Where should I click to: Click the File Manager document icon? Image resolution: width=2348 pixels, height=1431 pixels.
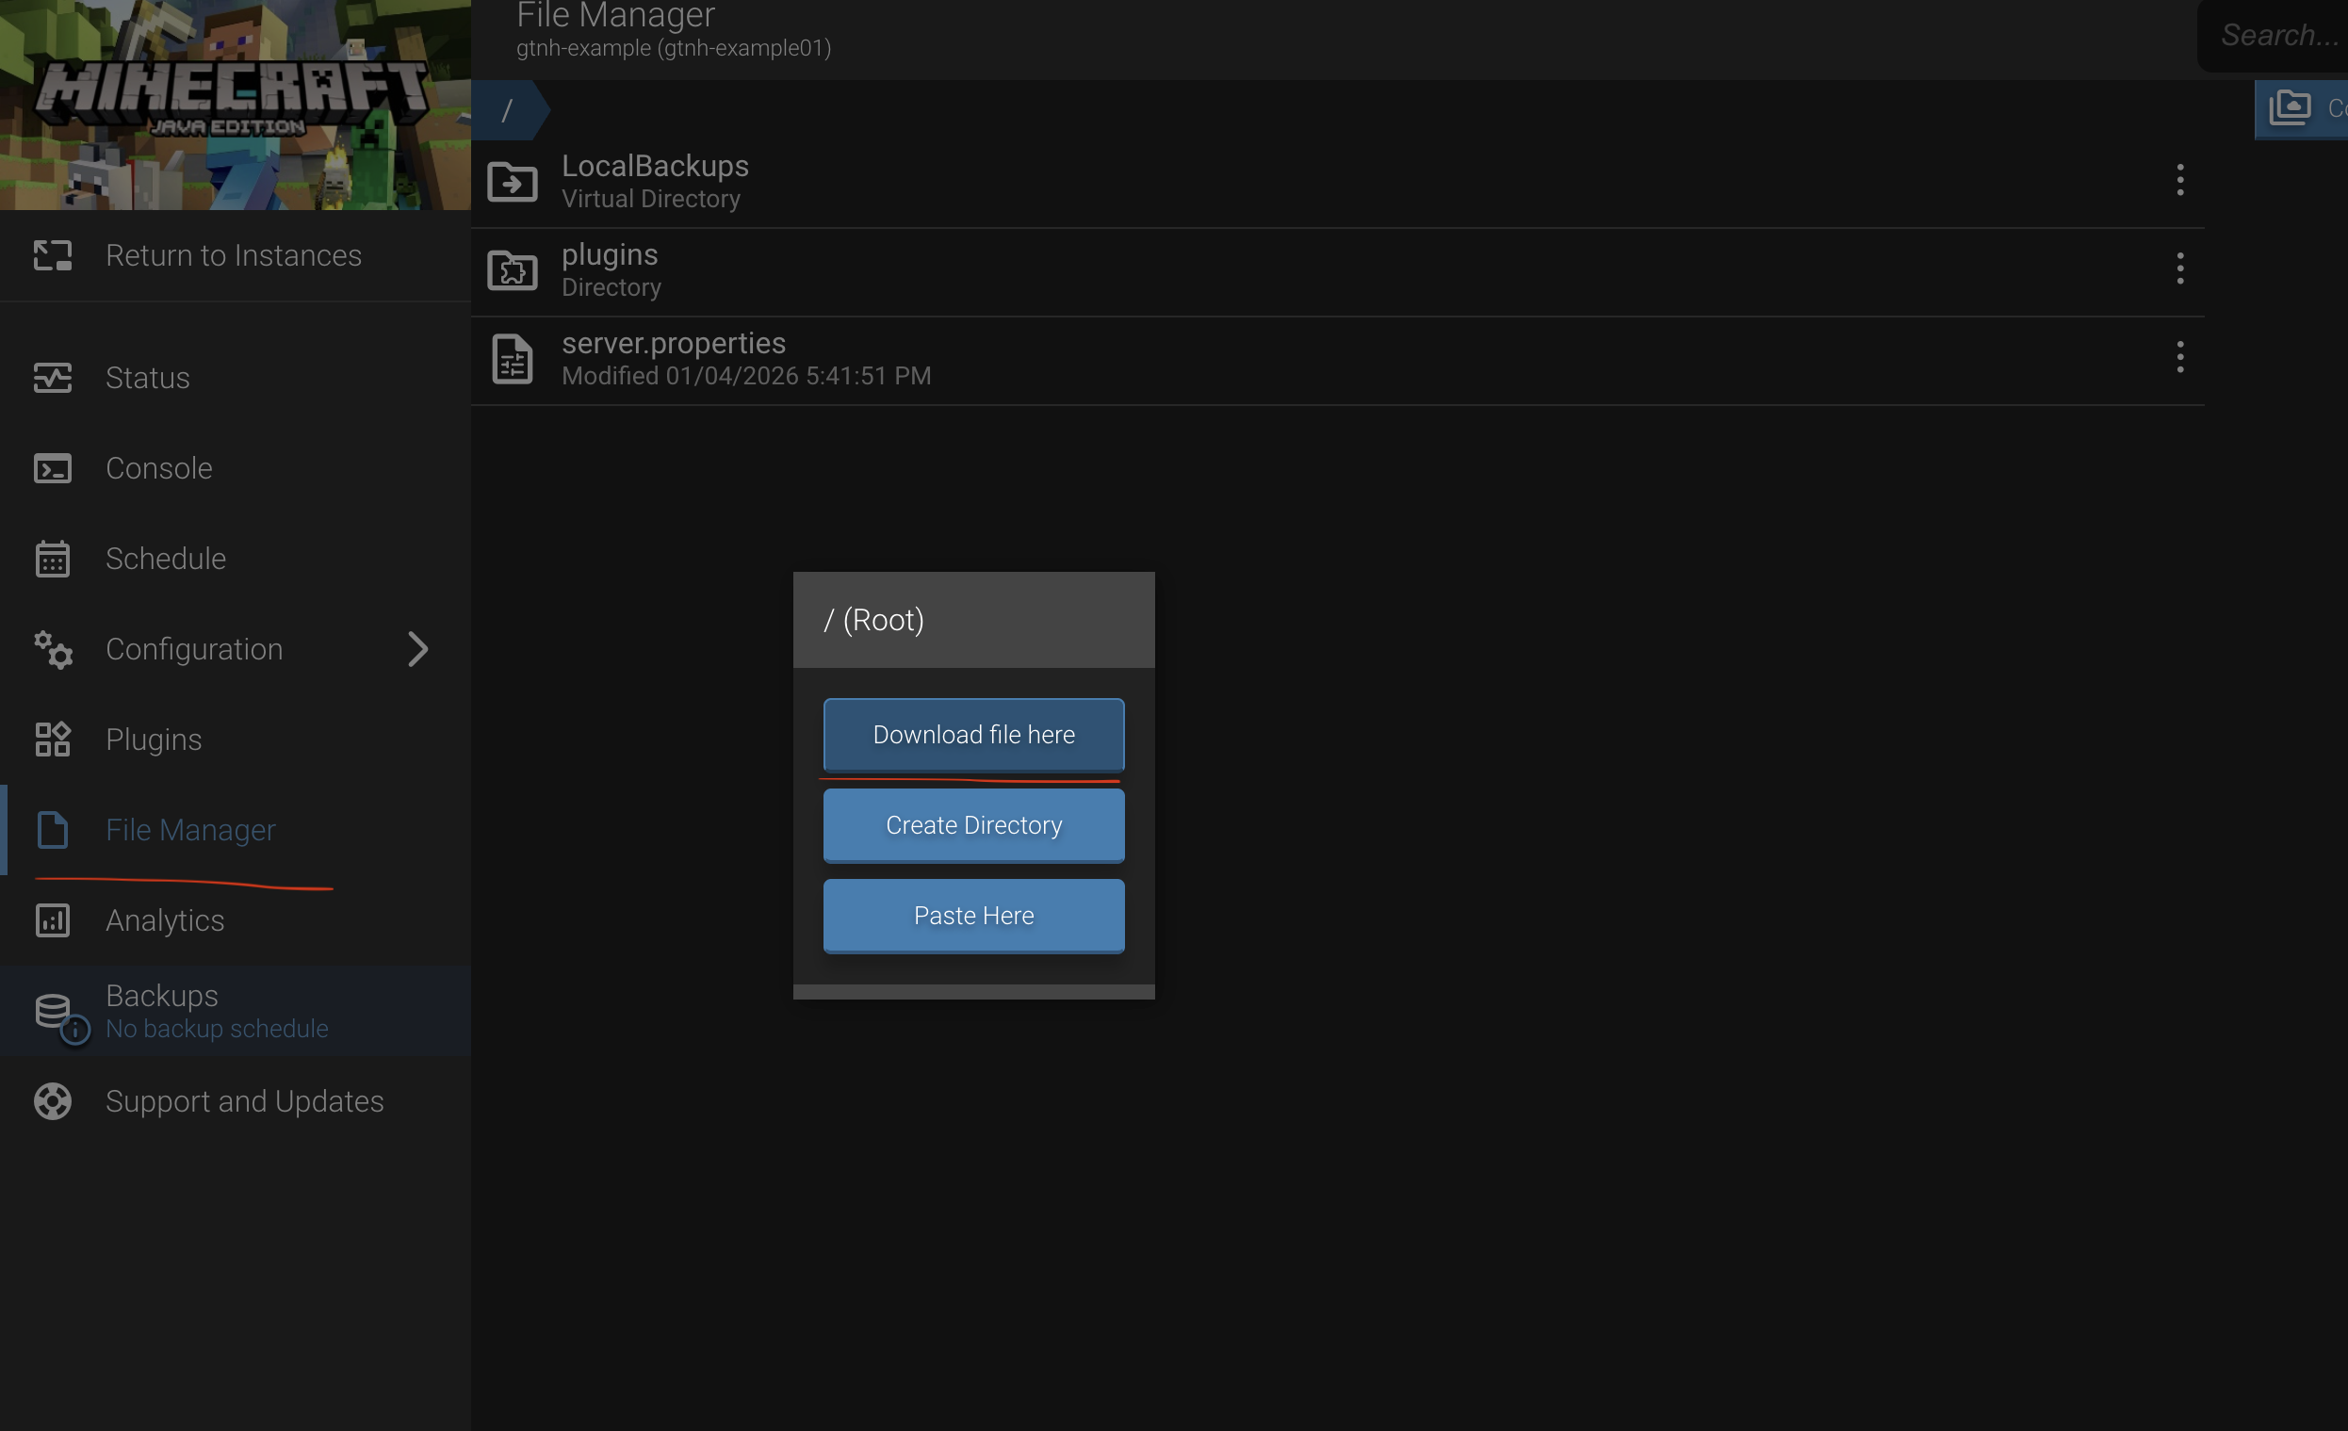(x=53, y=830)
